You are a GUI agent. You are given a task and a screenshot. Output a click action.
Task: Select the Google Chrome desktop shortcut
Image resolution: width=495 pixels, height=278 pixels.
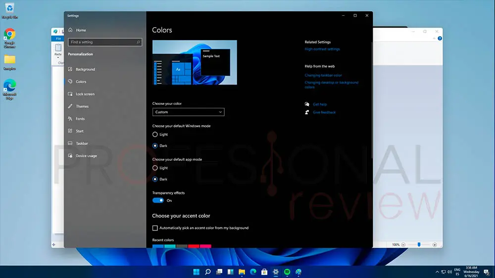tap(9, 39)
